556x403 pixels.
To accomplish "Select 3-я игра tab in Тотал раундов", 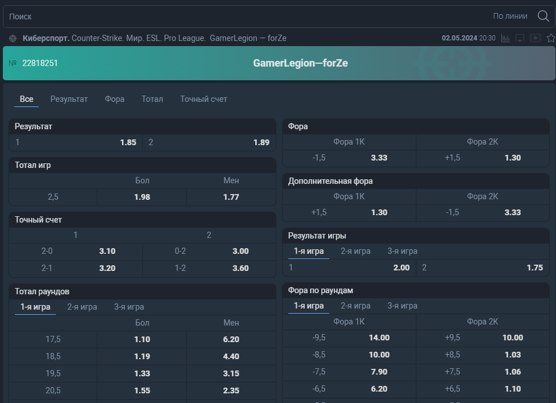I will [x=129, y=307].
